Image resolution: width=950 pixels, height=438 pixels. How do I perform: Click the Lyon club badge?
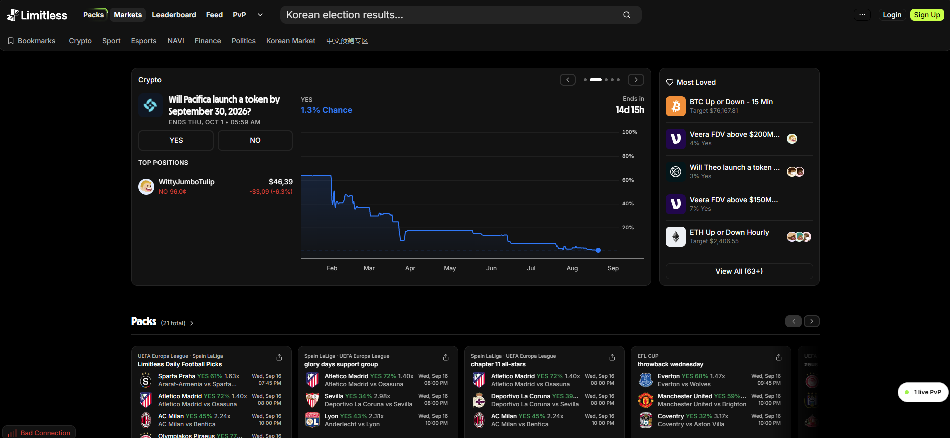pos(312,420)
